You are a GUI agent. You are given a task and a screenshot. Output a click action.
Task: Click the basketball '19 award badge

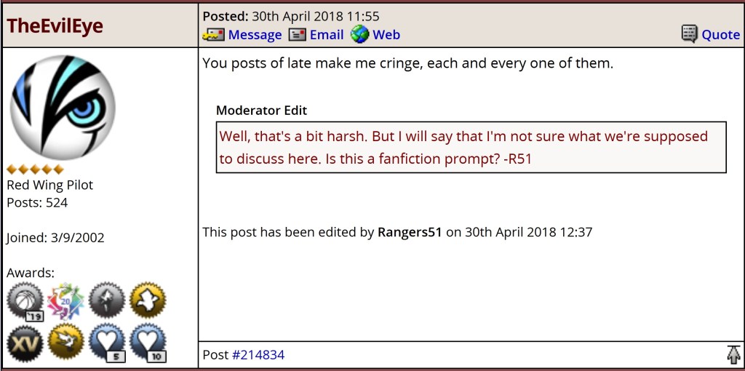[25, 301]
